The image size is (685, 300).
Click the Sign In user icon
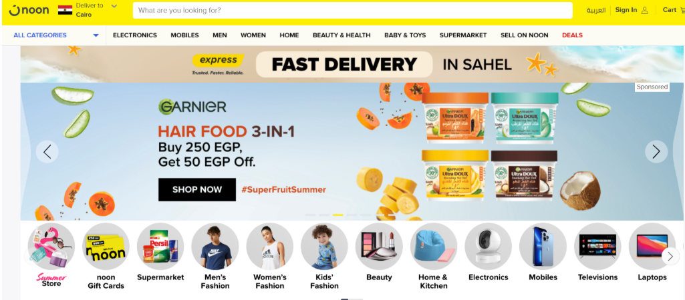point(645,11)
